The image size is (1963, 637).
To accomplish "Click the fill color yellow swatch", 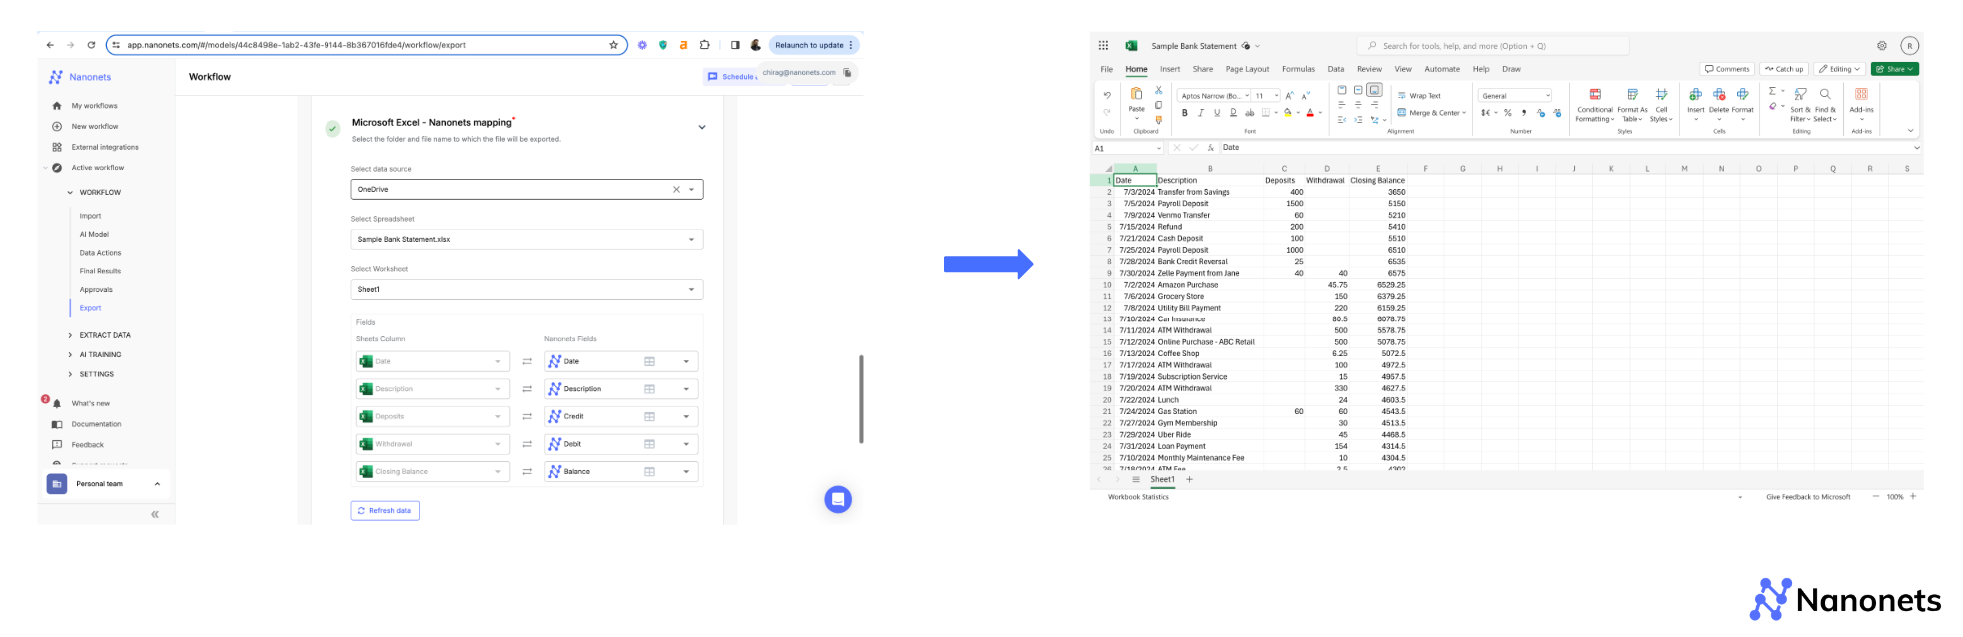I will pos(1288,113).
